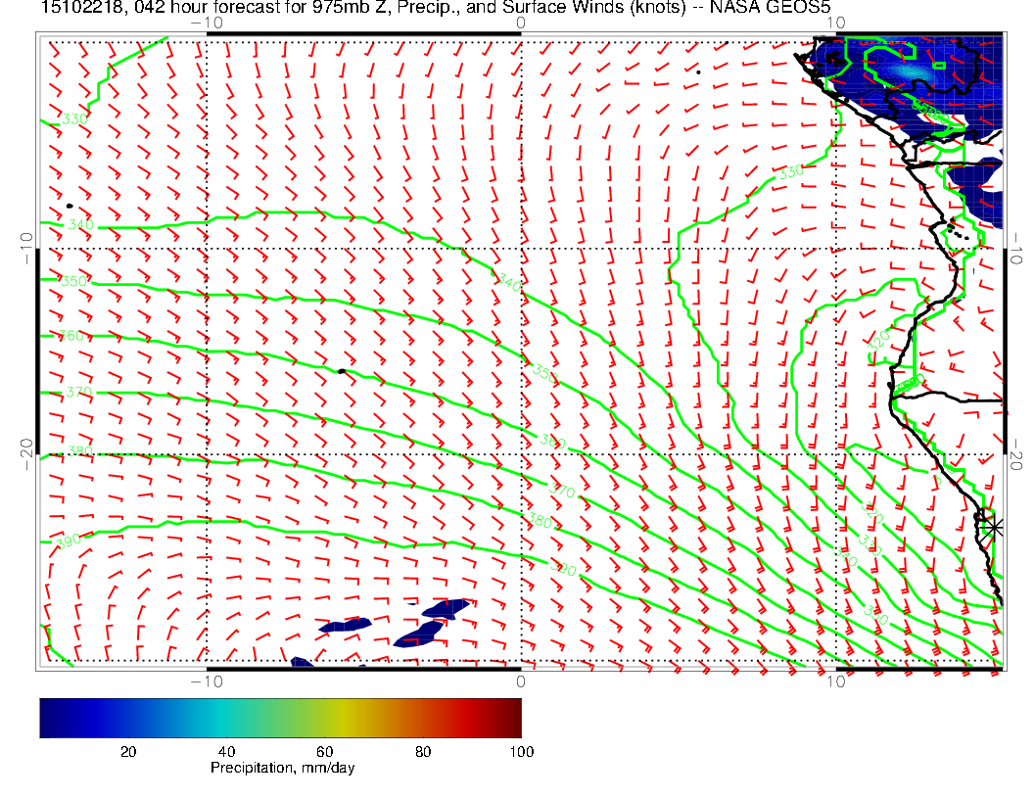The image size is (1034, 799).
Task: Click the '0' longitude label on the bottom axis
Action: pyautogui.click(x=521, y=681)
